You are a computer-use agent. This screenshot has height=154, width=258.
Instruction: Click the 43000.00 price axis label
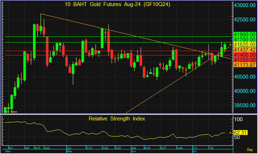[245, 6]
